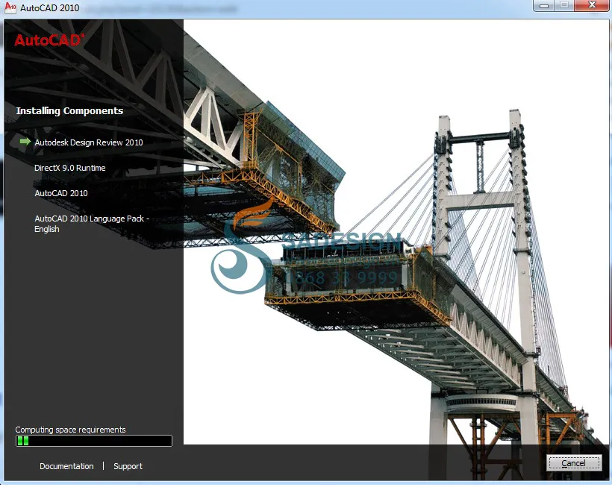The height and width of the screenshot is (487, 612).
Task: Click the close window icon
Action: click(x=590, y=6)
